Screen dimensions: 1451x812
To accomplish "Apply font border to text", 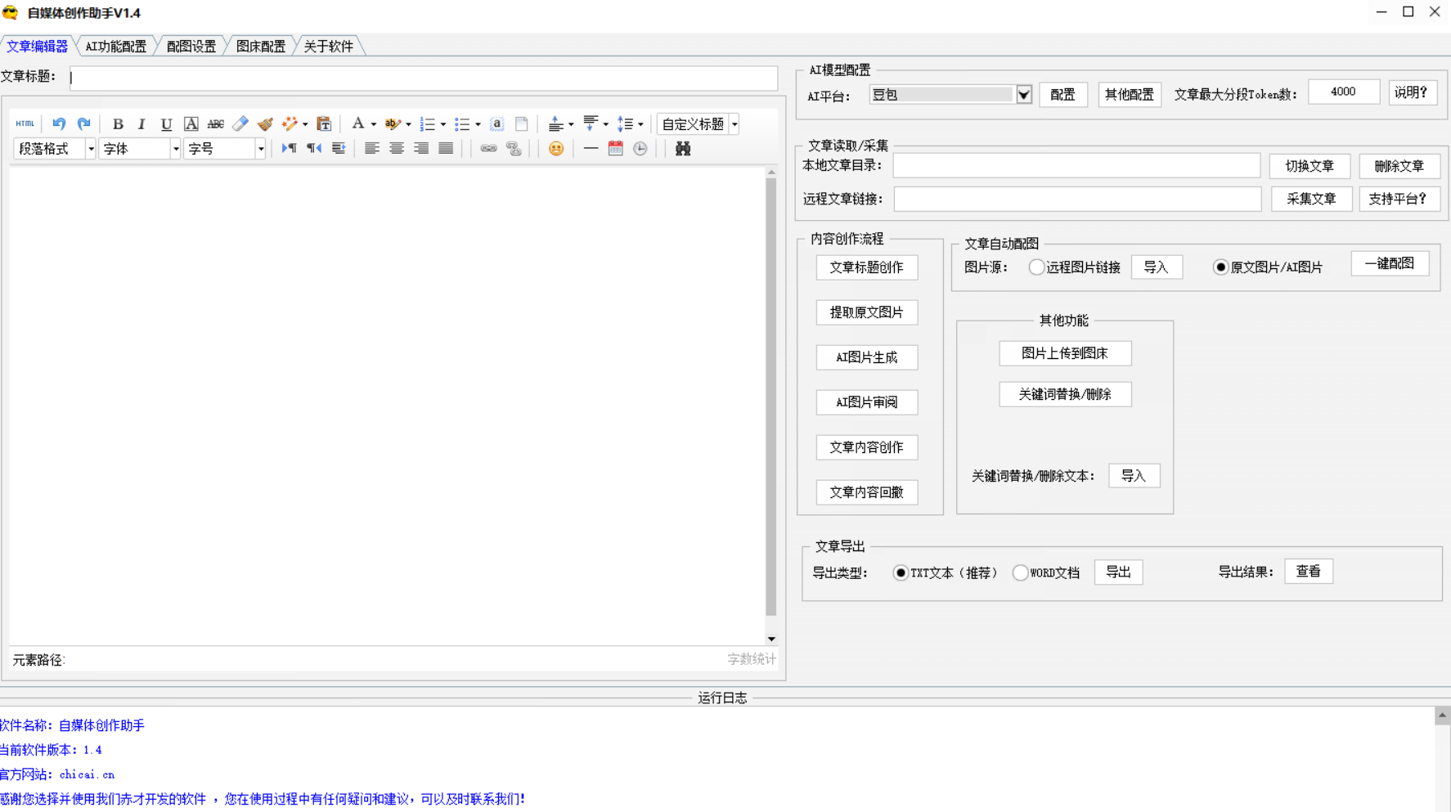I will click(191, 124).
